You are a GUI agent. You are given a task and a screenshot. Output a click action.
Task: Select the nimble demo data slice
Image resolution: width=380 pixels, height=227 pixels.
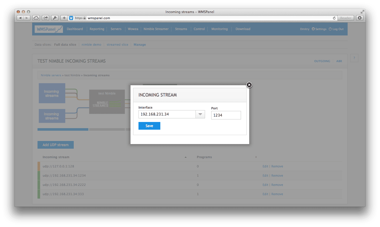click(91, 45)
